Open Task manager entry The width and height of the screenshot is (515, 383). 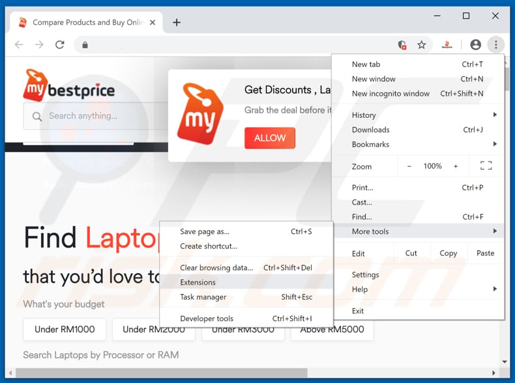point(246,297)
